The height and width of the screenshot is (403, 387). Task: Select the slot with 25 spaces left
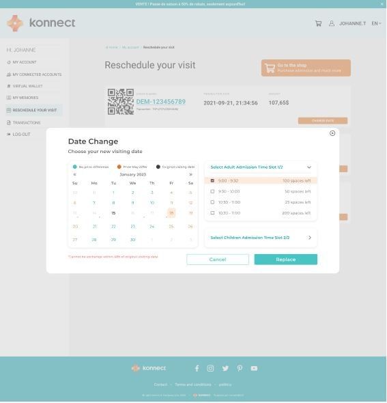pos(212,202)
